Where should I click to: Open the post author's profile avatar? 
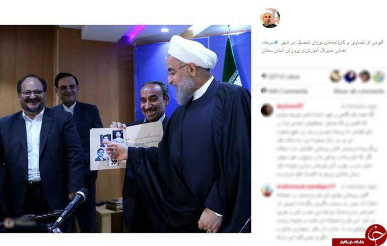click(x=270, y=18)
